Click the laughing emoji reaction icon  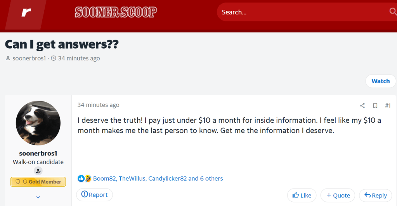click(x=88, y=179)
